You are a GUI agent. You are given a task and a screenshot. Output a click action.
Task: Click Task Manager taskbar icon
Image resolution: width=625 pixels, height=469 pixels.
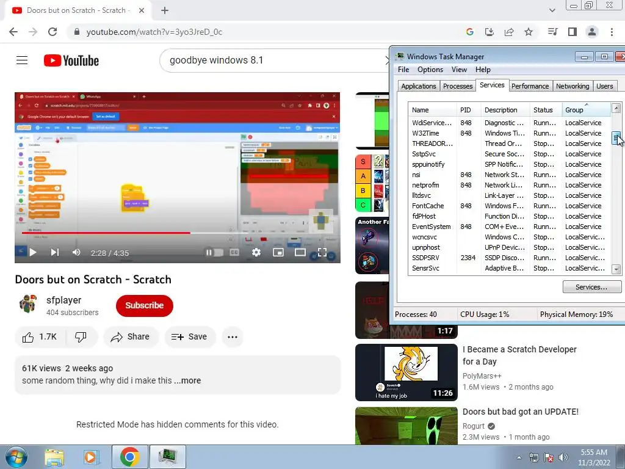(x=167, y=457)
